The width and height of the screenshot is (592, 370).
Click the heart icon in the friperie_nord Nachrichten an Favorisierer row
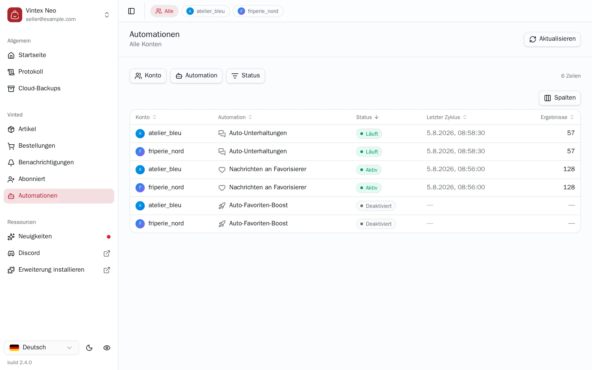[x=222, y=188]
